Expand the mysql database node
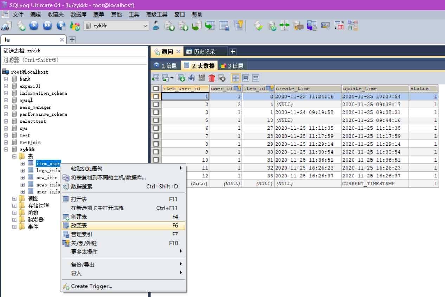Screen dimensions: 445x297 6,100
